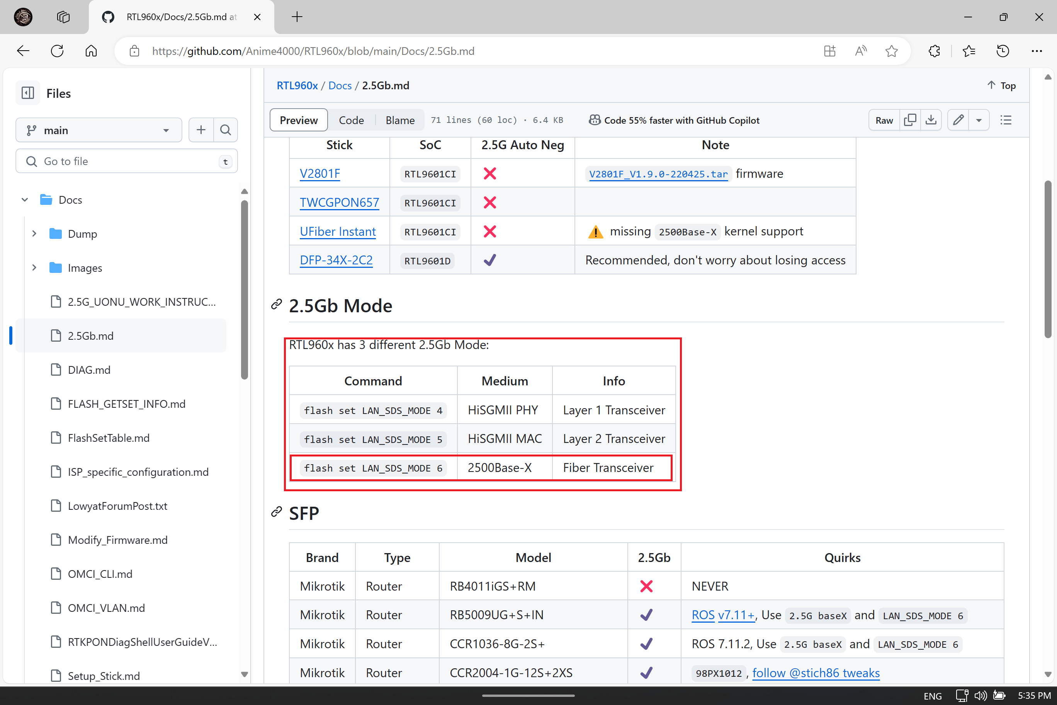Viewport: 1057px width, 705px height.
Task: Copy raw file contents icon
Action: coord(910,120)
